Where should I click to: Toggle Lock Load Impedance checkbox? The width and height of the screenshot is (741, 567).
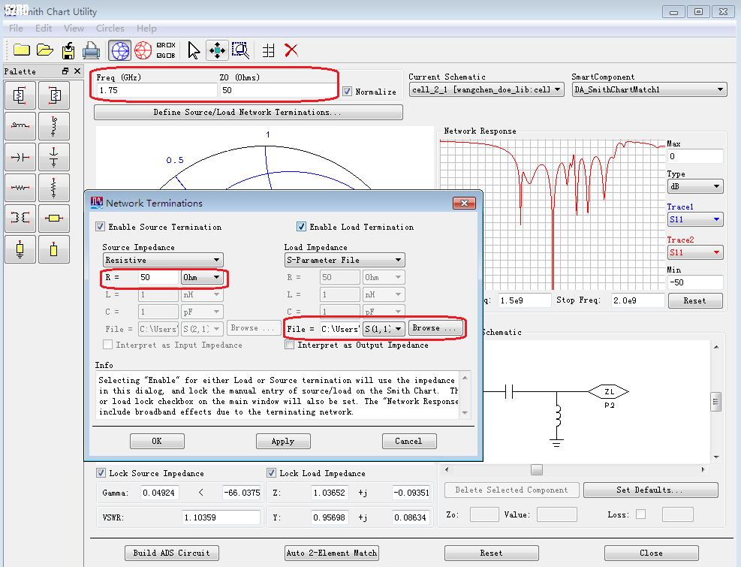coord(271,473)
